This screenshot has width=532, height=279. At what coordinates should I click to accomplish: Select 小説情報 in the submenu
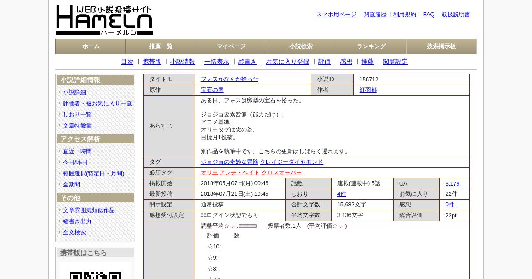point(183,62)
